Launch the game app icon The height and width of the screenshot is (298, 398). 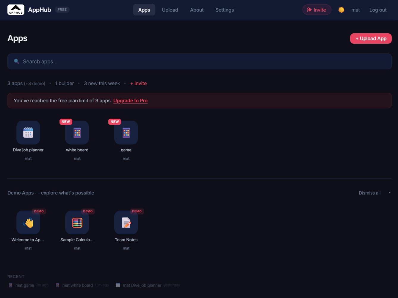(126, 133)
